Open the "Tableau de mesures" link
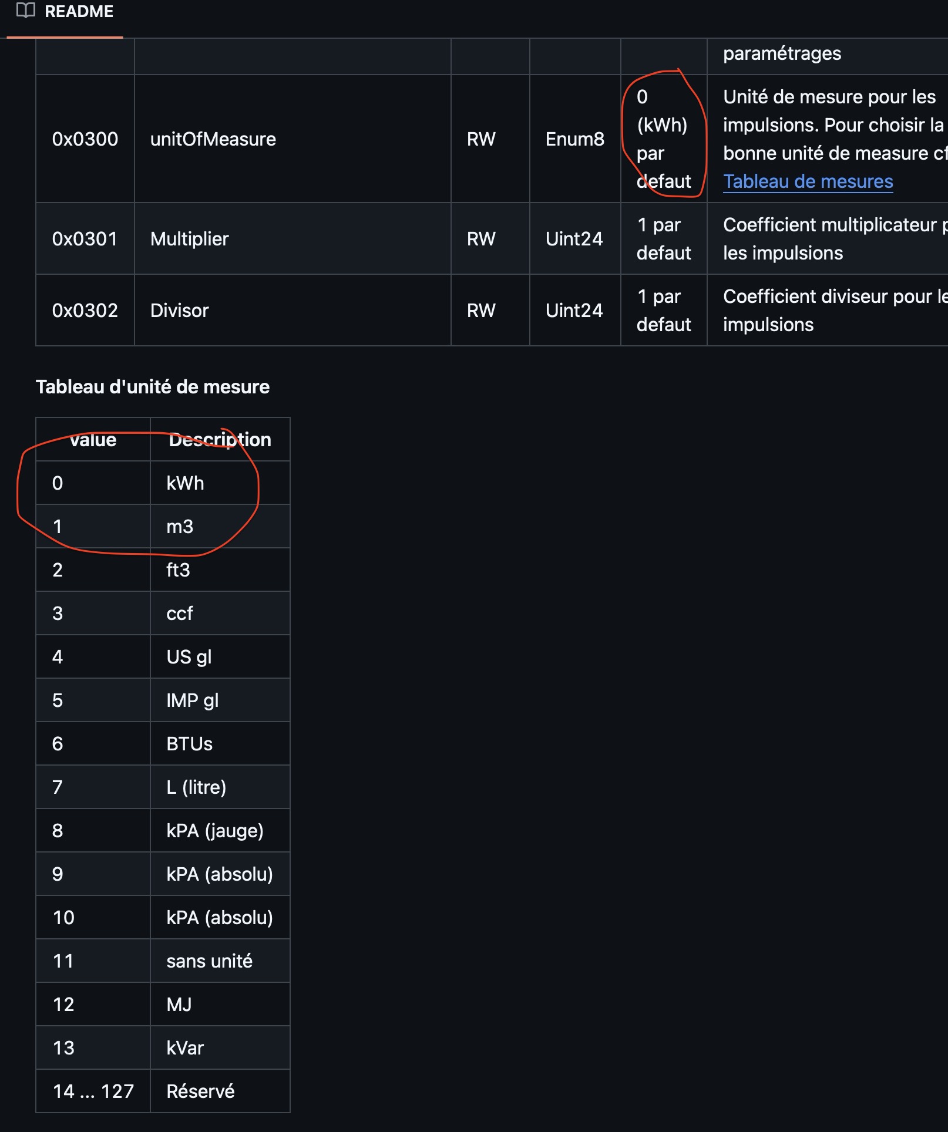Viewport: 948px width, 1132px height. click(808, 181)
